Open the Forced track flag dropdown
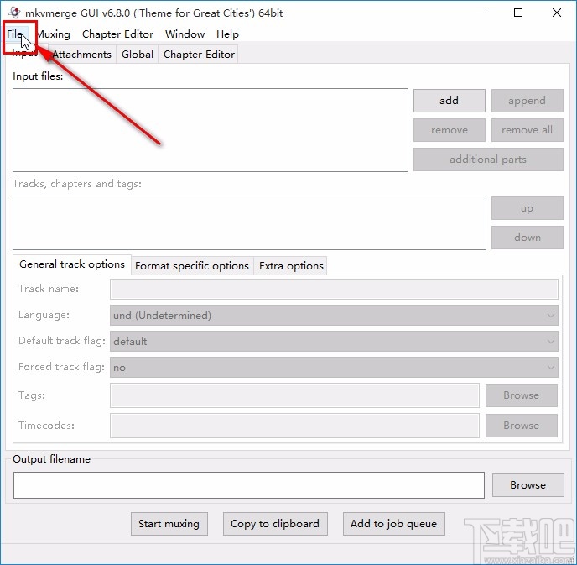Viewport: 577px width, 565px height. 334,367
